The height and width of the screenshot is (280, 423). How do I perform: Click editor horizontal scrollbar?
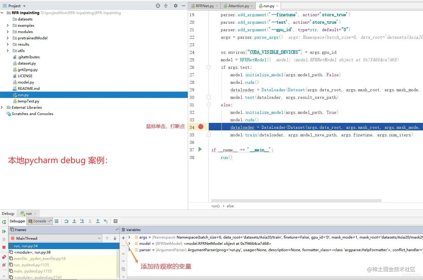[296, 200]
